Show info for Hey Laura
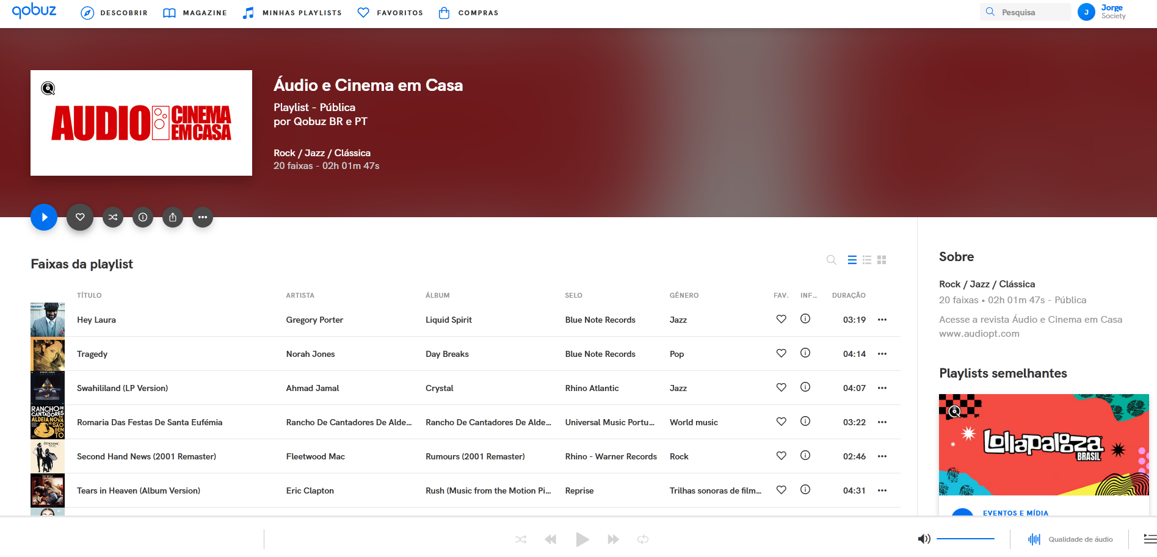Viewport: 1157px width, 557px height. point(805,318)
